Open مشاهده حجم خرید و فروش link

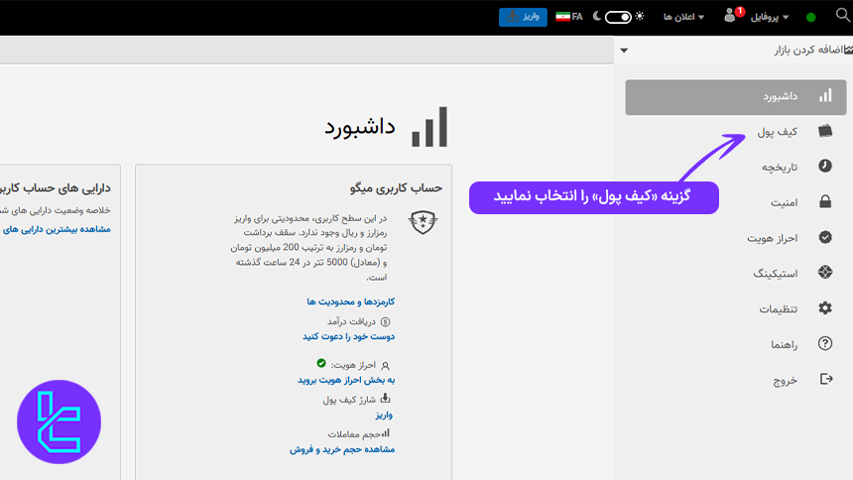[342, 449]
